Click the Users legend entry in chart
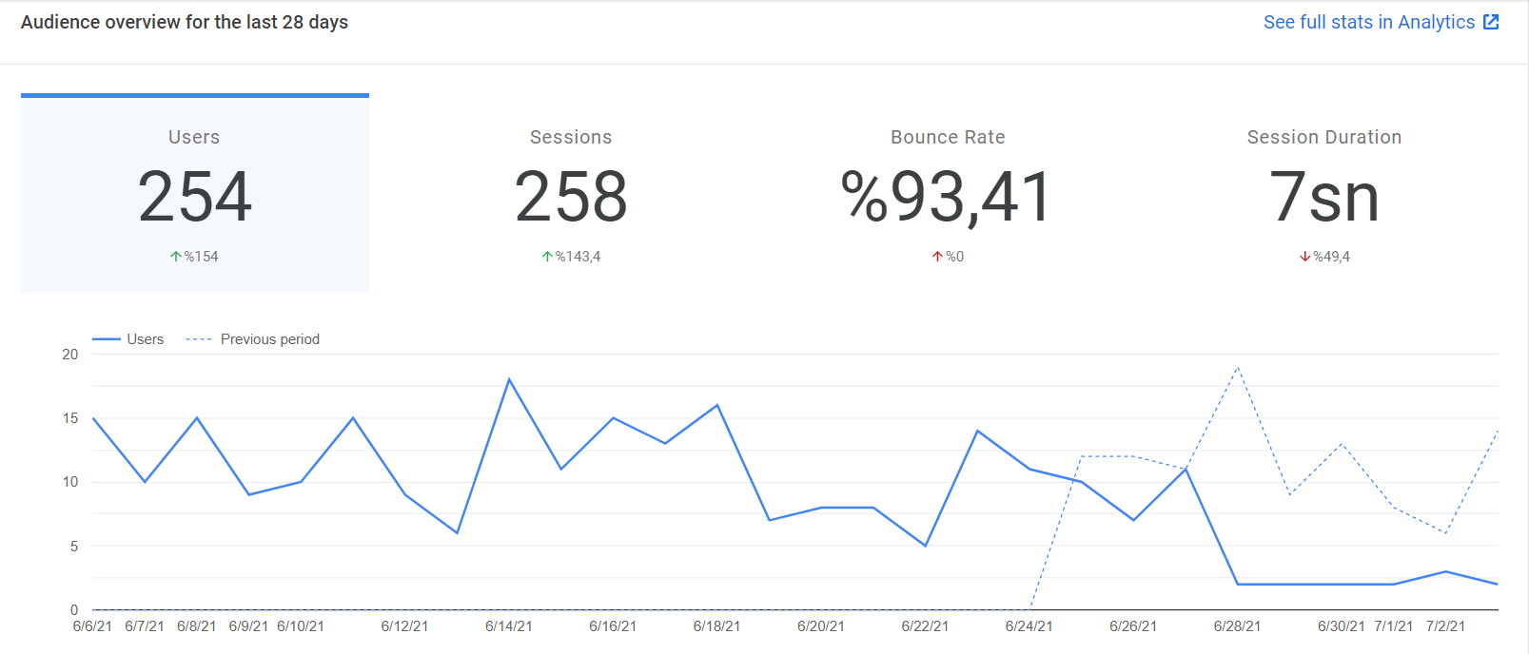Image resolution: width=1529 pixels, height=654 pixels. coord(127,339)
